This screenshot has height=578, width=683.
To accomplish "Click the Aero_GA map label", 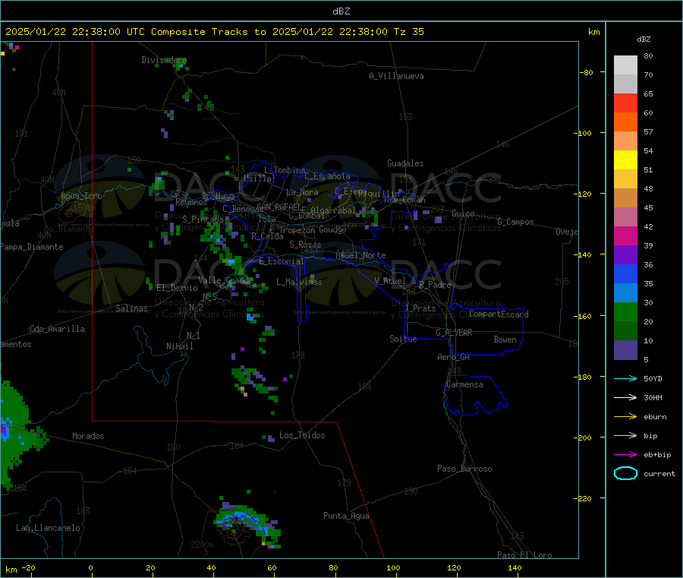I will click(454, 357).
